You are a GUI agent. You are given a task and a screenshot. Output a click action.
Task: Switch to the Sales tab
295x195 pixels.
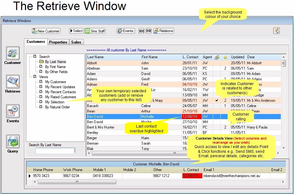(76, 42)
